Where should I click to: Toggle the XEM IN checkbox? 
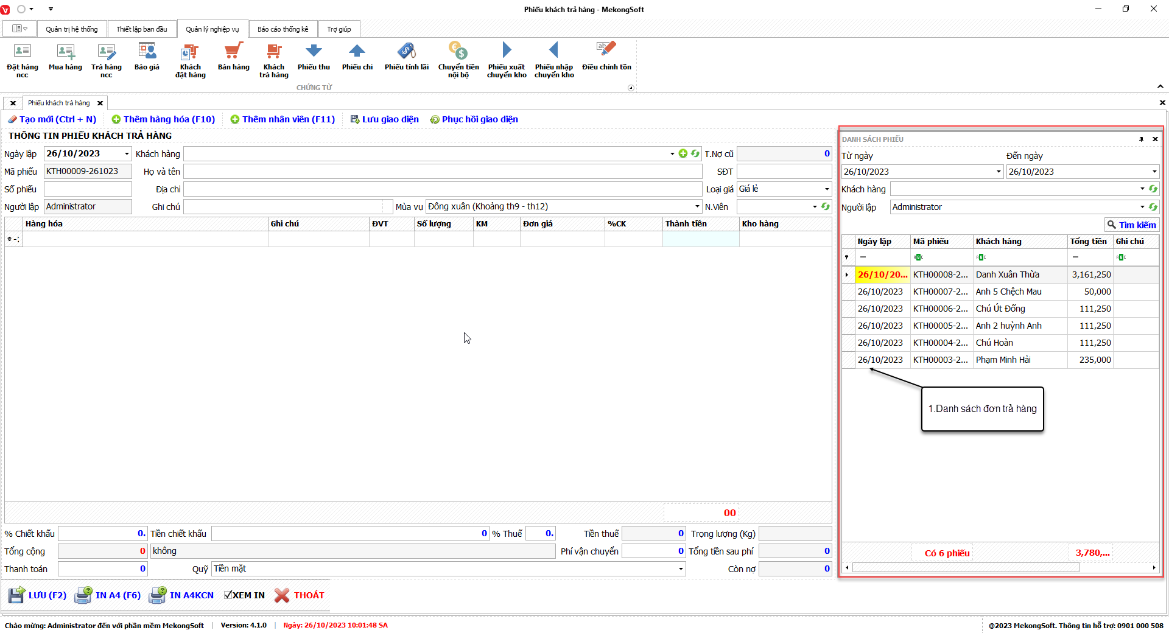(228, 595)
